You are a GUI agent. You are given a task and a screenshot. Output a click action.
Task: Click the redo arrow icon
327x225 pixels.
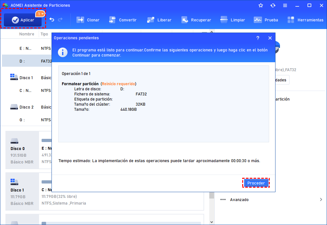[60, 20]
